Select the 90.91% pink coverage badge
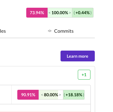The image size is (113, 112). pyautogui.click(x=28, y=95)
